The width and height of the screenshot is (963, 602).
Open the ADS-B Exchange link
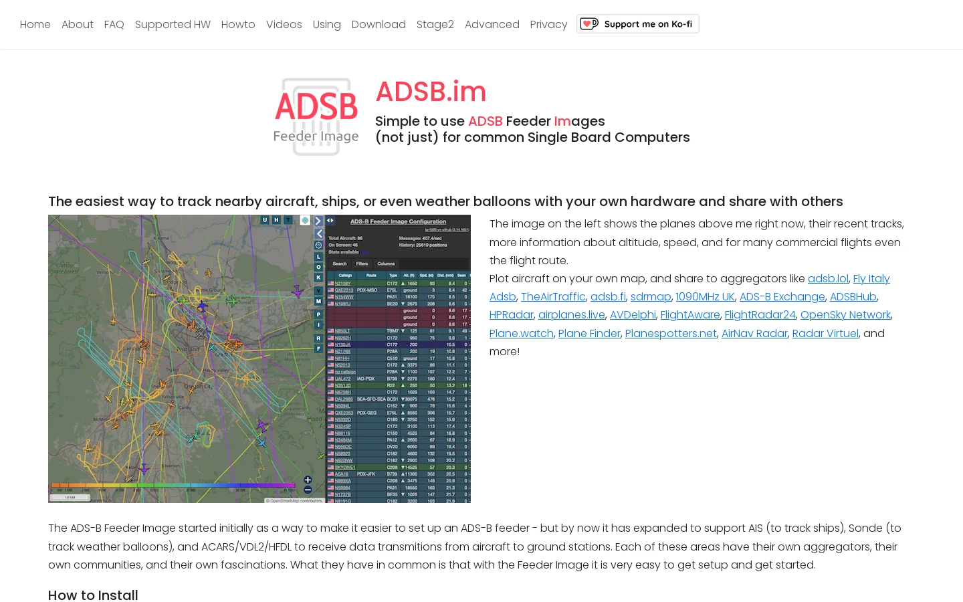coord(782,296)
